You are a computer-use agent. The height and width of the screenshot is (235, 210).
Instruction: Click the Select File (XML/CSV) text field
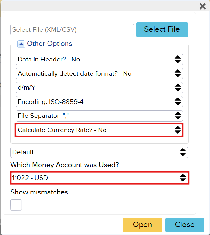72,30
